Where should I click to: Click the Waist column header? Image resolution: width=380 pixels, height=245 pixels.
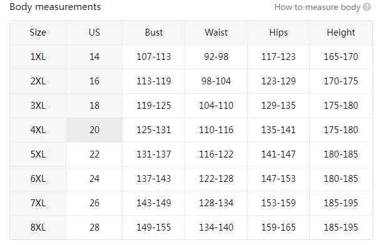click(x=216, y=32)
